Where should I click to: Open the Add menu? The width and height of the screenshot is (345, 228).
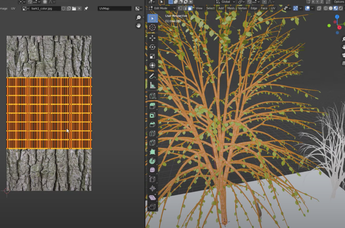[x=221, y=8]
